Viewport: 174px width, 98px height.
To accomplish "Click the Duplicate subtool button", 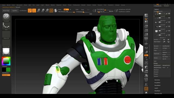I will (x=158, y=54).
